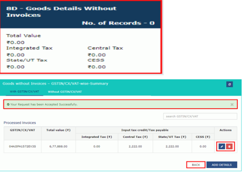Image resolution: width=251 pixels, height=180 pixels.
Task: Click the Total value (₹) column header
Action: pos(59,130)
